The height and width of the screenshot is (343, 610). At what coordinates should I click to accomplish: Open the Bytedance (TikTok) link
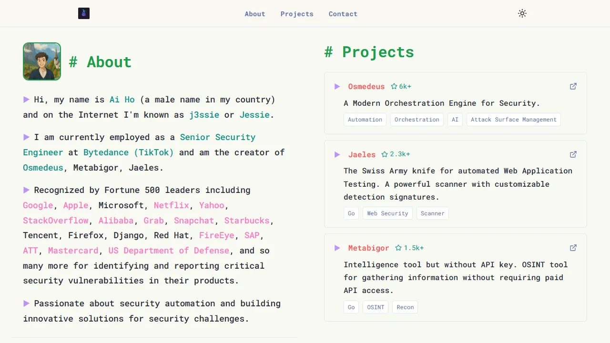(128, 152)
